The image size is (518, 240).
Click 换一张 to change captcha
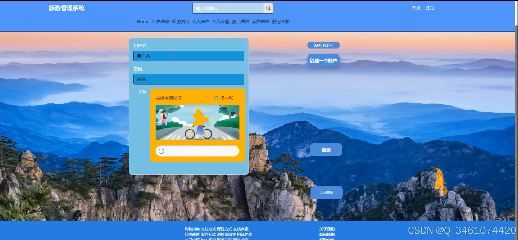(227, 98)
